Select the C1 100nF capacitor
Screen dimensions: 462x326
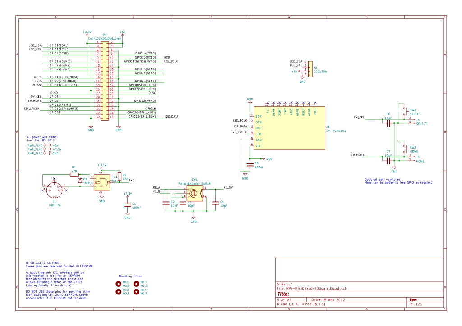pyautogui.click(x=127, y=205)
